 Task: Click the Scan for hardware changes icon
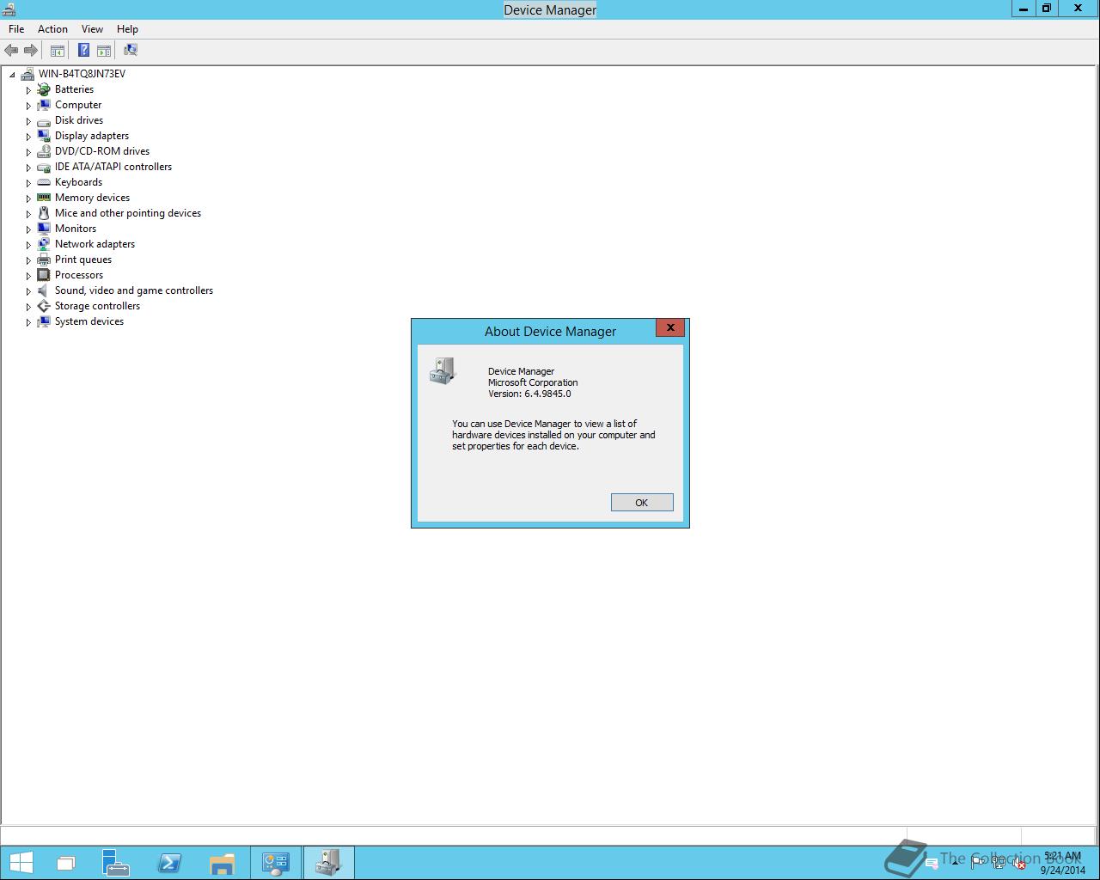[131, 51]
